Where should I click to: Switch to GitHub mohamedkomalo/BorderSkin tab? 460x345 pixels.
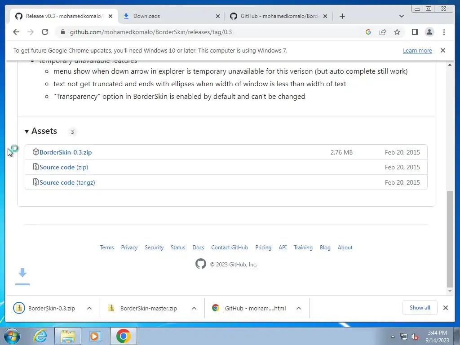coord(279,16)
